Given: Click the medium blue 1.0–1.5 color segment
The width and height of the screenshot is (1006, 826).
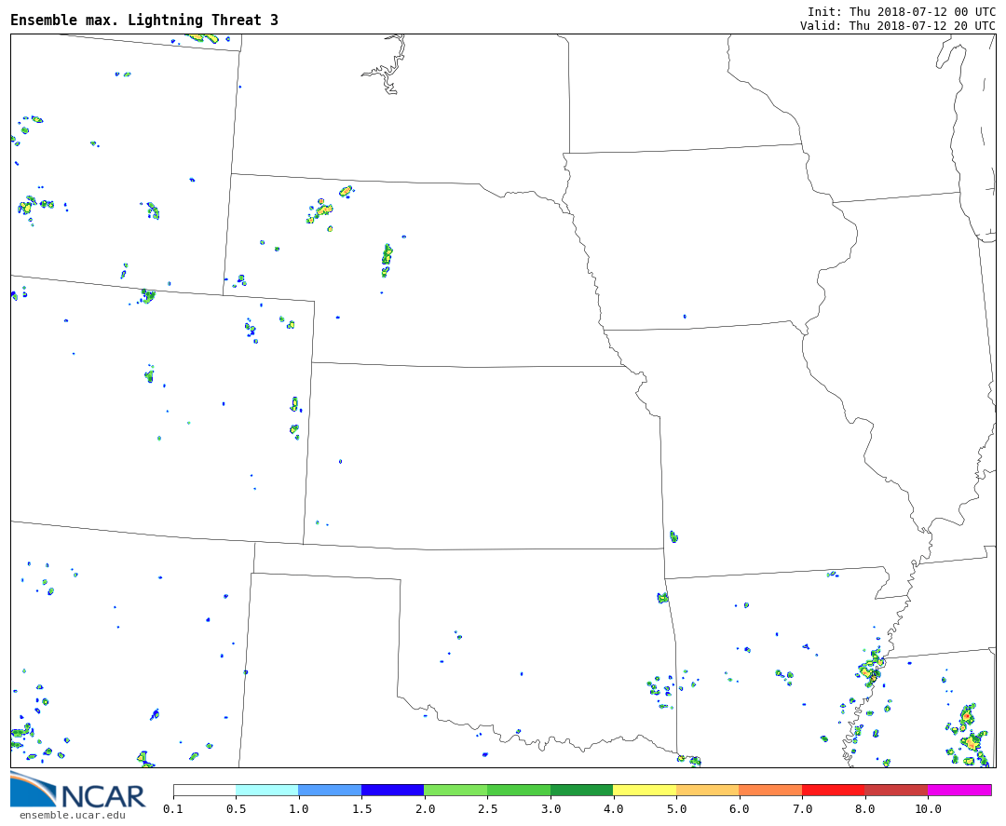Looking at the screenshot, I should tap(330, 790).
